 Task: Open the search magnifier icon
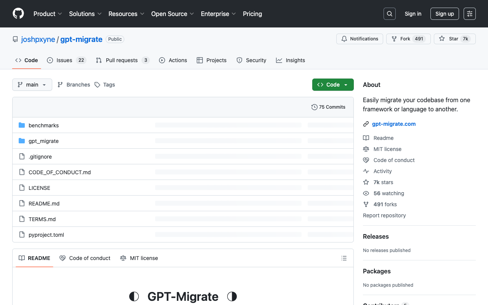[390, 14]
